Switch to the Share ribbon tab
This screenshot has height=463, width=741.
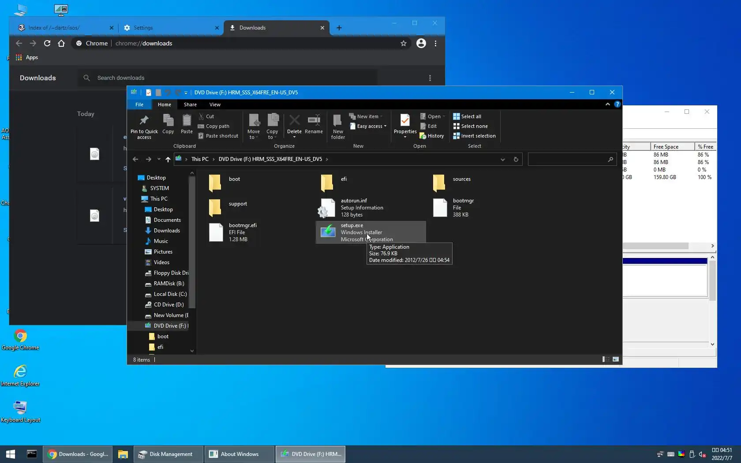(x=190, y=105)
